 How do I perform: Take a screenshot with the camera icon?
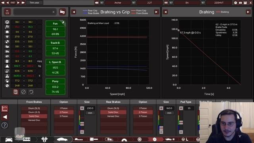click(x=241, y=3)
